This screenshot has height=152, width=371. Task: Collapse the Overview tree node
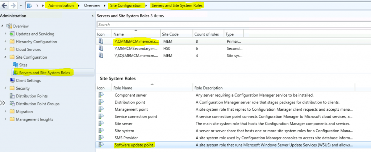(3, 26)
